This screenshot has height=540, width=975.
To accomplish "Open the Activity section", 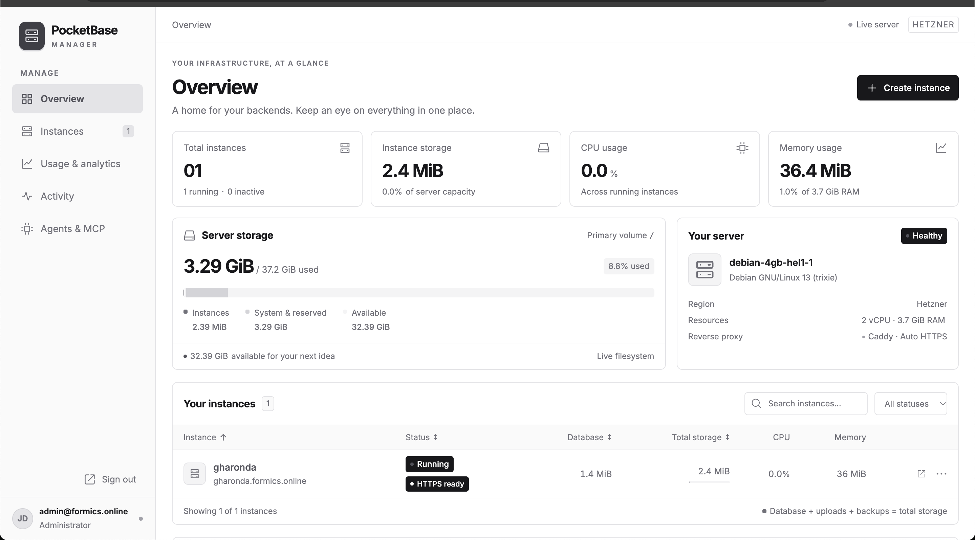I will coord(77,196).
